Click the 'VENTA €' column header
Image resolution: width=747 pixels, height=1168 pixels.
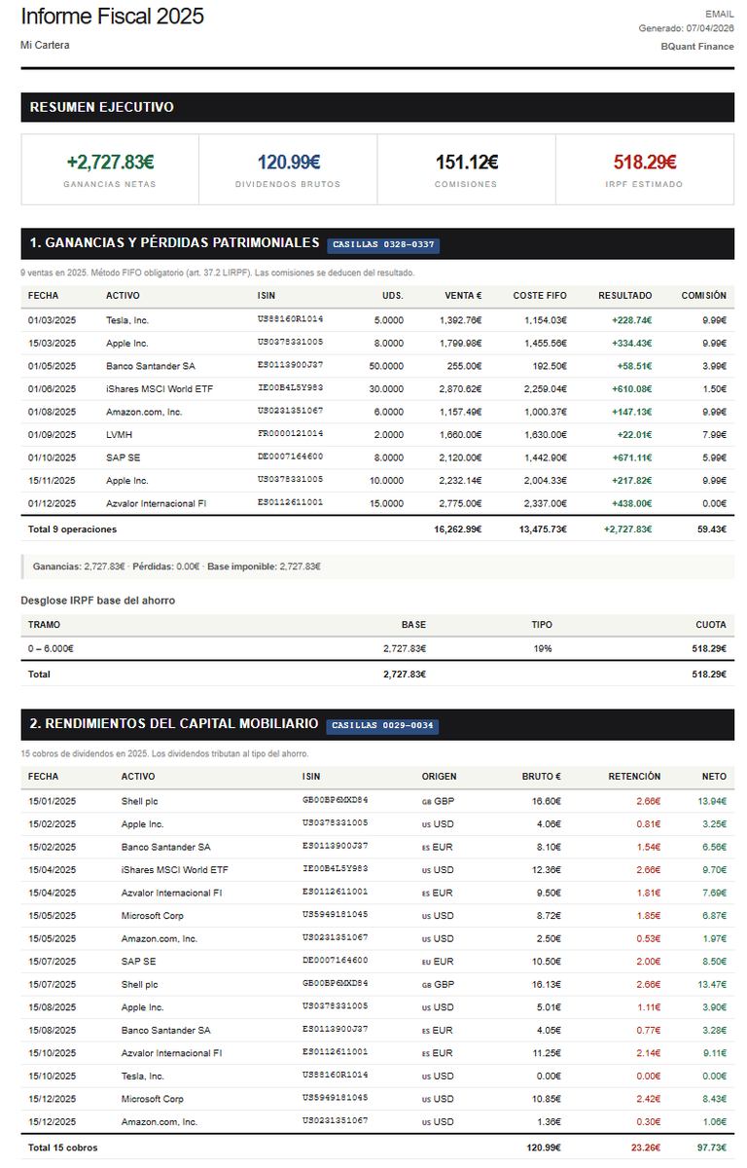(464, 295)
